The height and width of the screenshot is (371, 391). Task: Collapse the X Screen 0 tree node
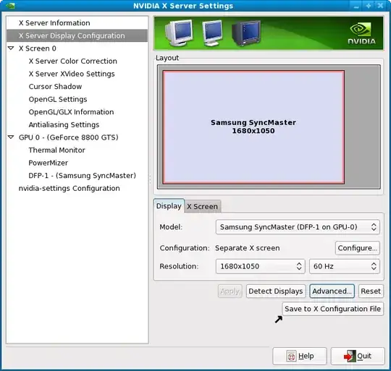(11, 48)
